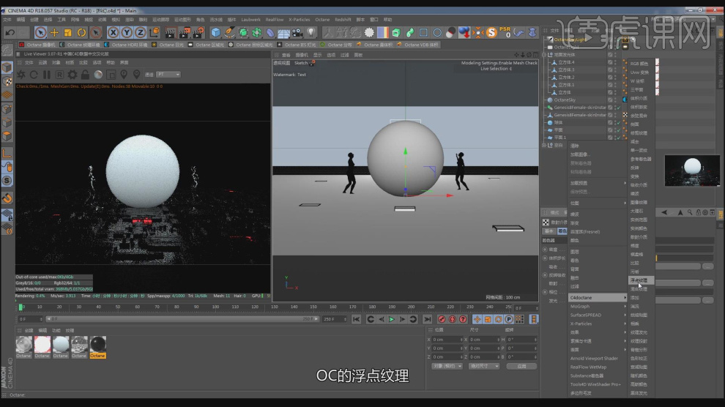This screenshot has width=725, height=407.
Task: Select 浮点纹理 in the shader menu
Action: tap(639, 280)
